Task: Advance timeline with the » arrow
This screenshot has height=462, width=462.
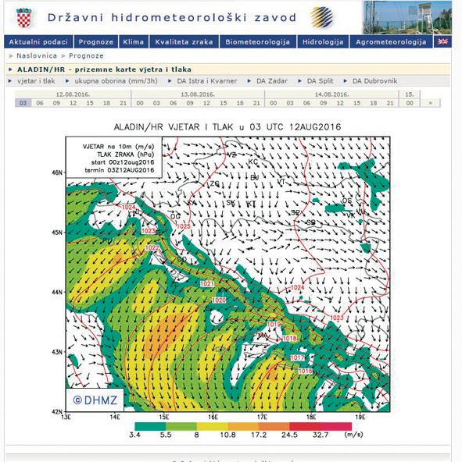Action: click(430, 103)
